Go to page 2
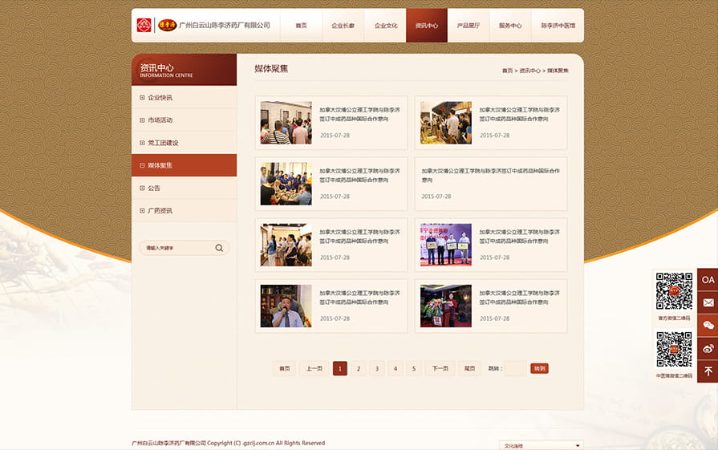 (359, 368)
